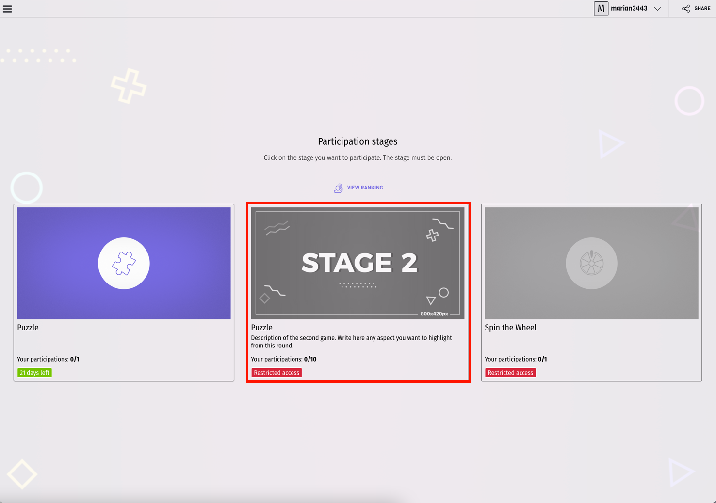Expand the marian3443 account dropdown arrow
716x503 pixels.
657,9
